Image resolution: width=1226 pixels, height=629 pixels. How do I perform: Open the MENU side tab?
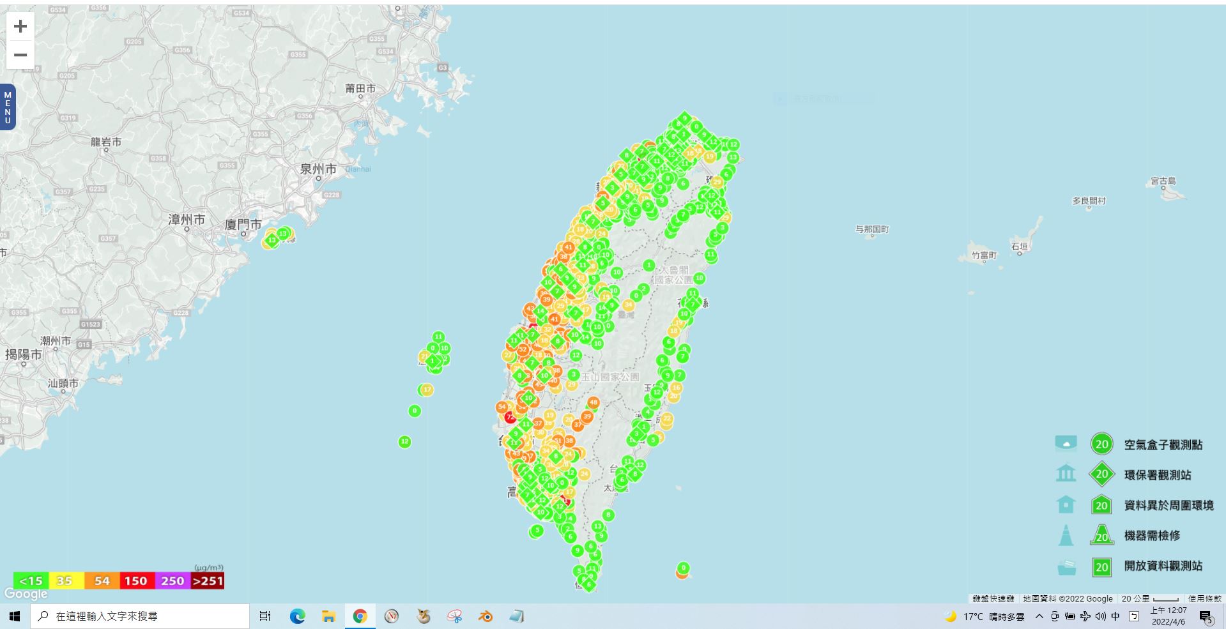click(8, 107)
